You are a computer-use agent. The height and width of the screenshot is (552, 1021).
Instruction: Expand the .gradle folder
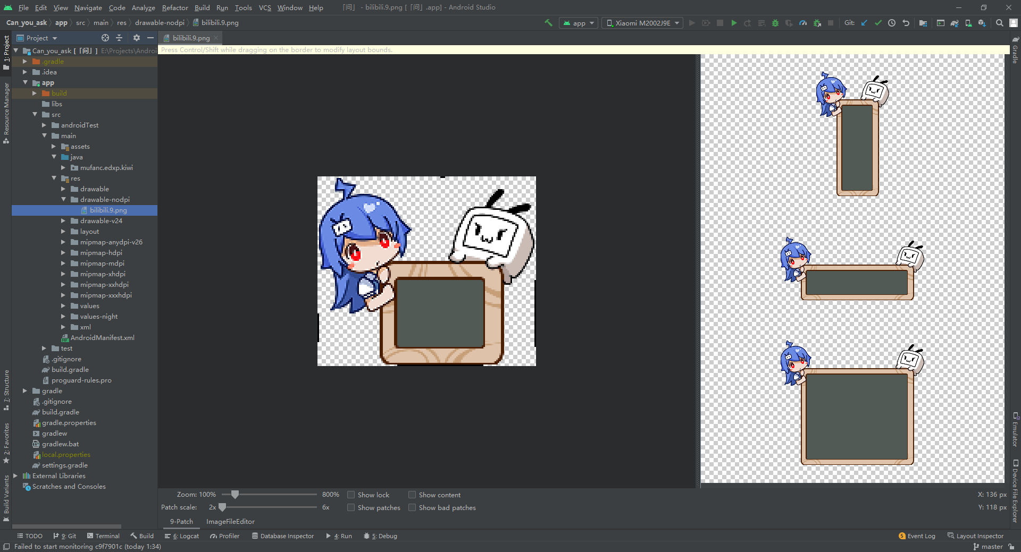[x=25, y=61]
